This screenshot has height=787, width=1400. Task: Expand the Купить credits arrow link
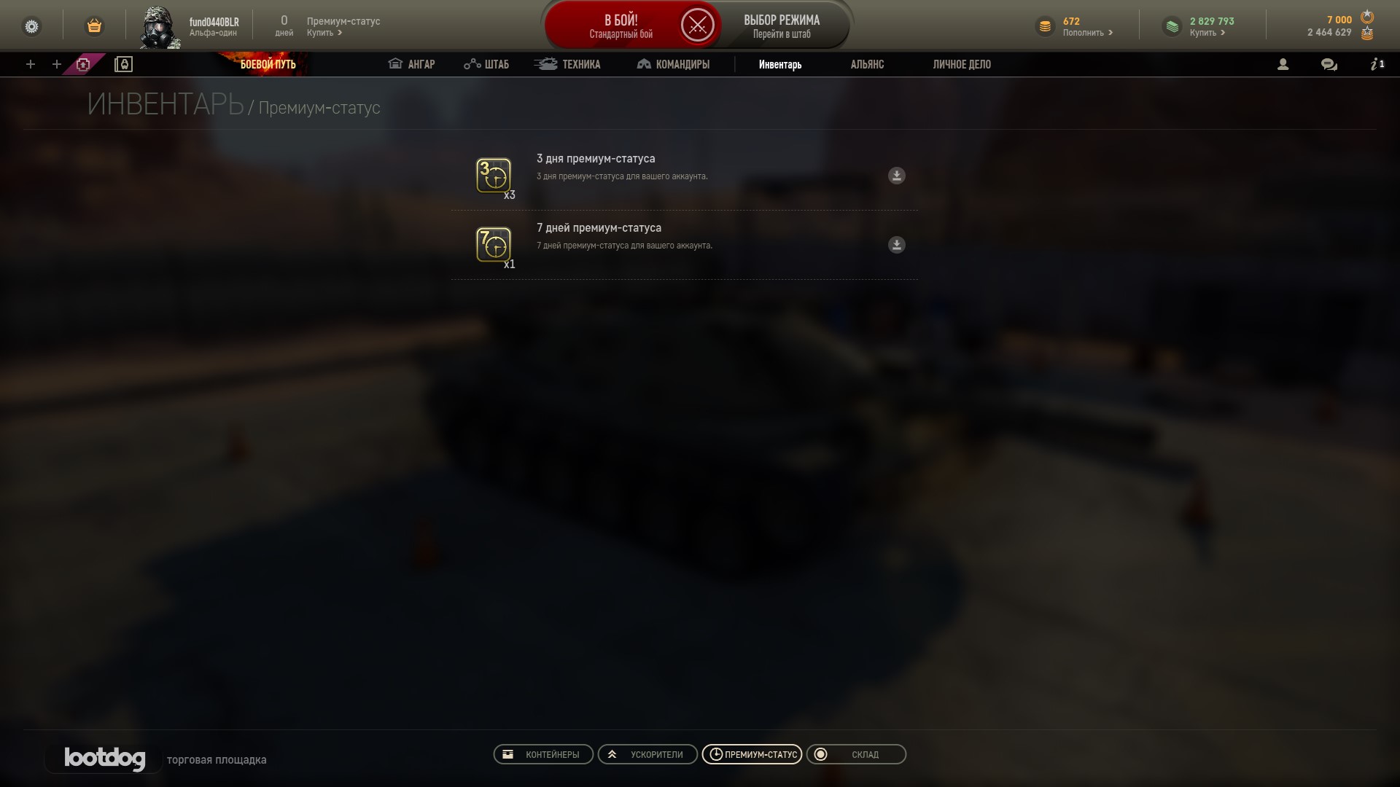pyautogui.click(x=1207, y=33)
